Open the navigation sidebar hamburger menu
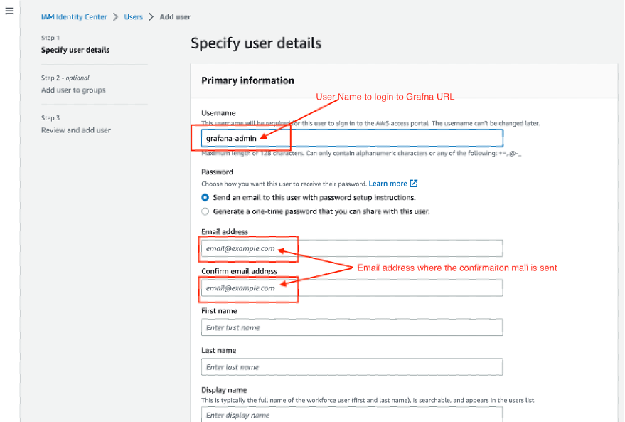 (x=9, y=10)
